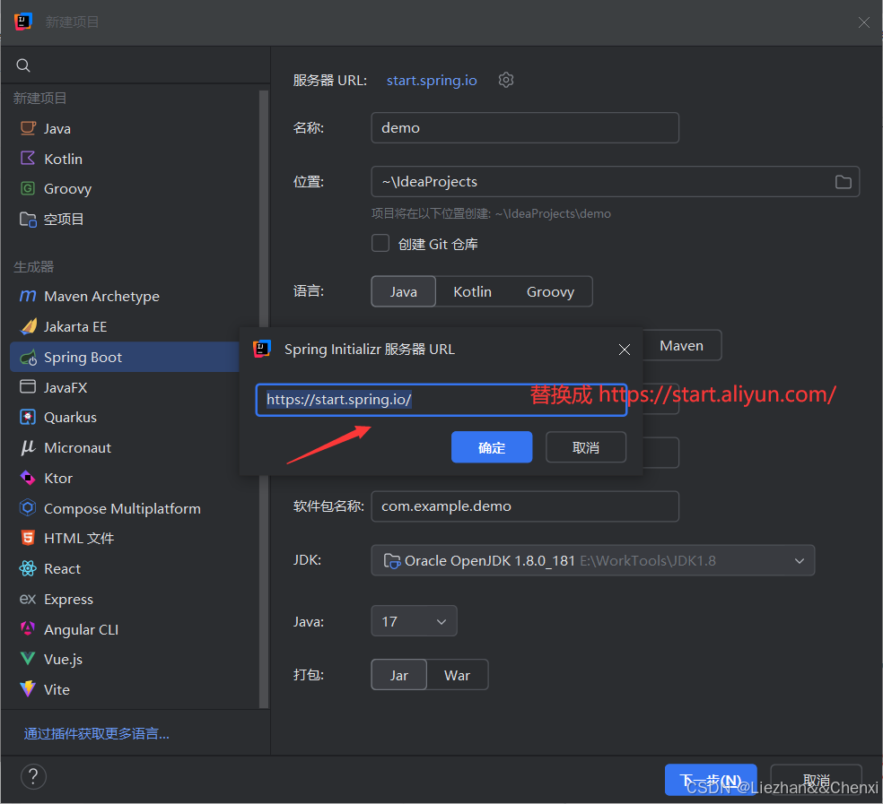883x804 pixels.
Task: Click the Java coffee cup icon
Action: click(28, 128)
